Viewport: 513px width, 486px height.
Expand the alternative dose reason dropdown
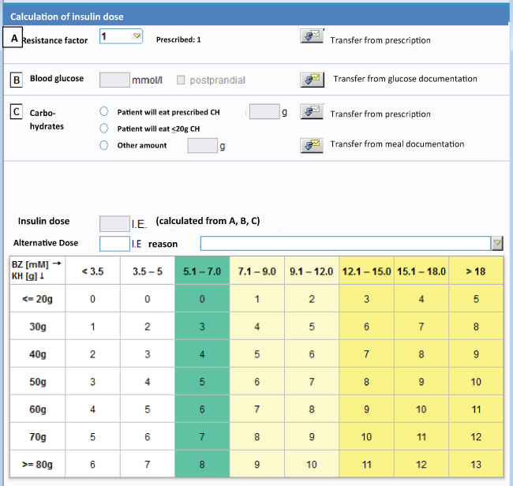coord(497,244)
